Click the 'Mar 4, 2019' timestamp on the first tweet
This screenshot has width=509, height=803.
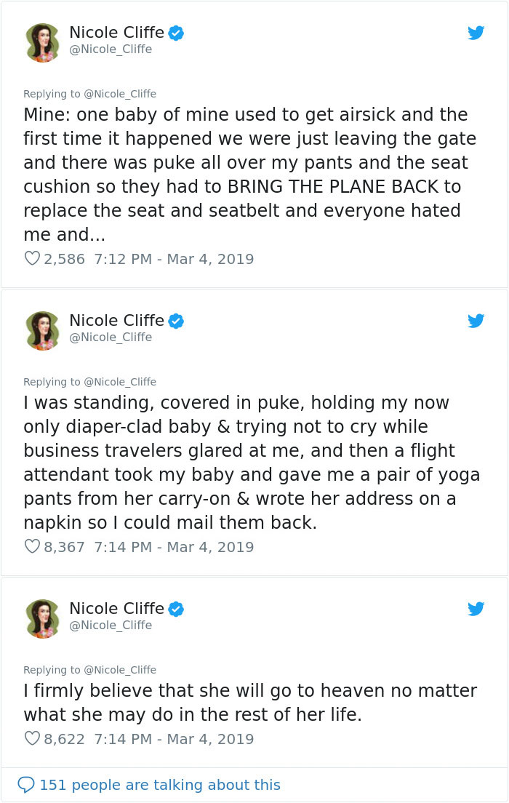(209, 258)
